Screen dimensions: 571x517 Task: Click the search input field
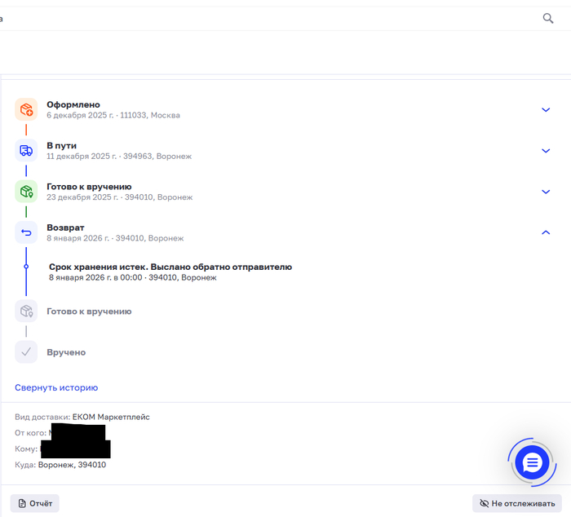(x=269, y=19)
